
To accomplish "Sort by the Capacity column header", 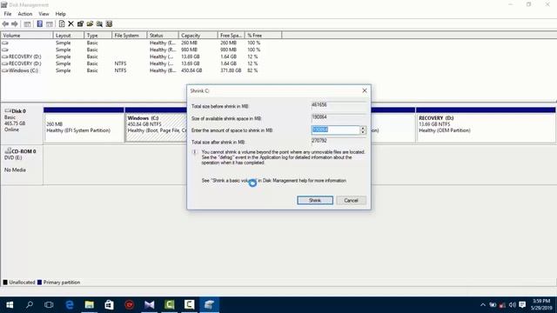I will [198, 36].
